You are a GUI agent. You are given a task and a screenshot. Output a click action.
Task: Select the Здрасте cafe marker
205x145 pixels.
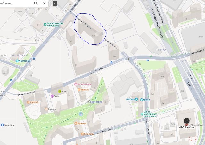[79, 90]
